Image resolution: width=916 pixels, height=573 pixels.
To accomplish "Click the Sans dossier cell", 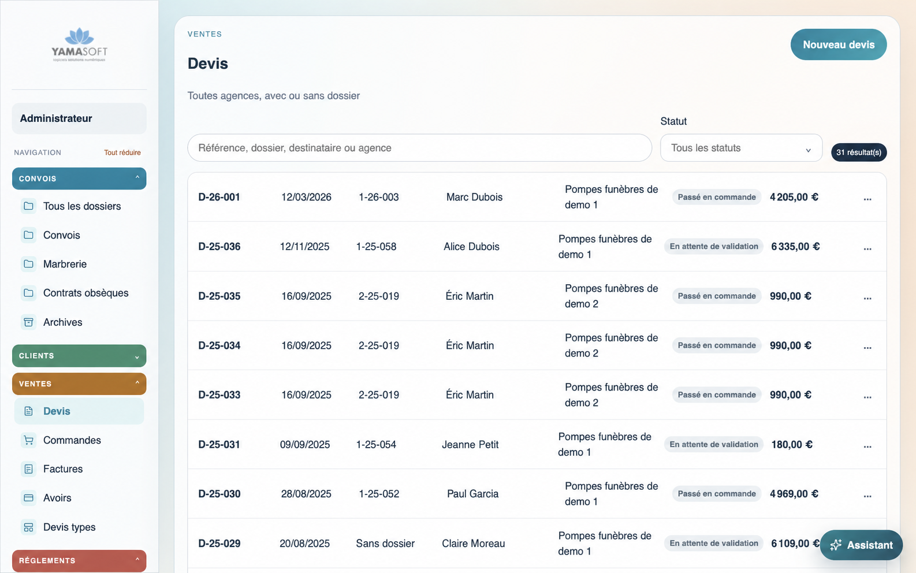I will click(385, 544).
